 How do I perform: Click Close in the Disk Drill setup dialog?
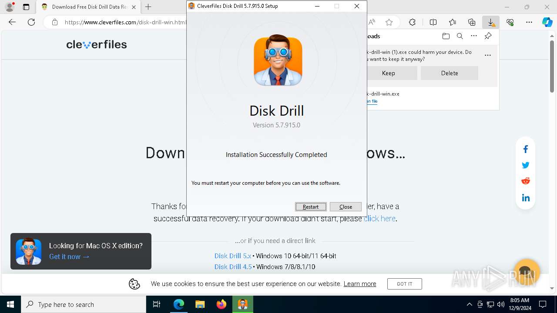pos(346,207)
